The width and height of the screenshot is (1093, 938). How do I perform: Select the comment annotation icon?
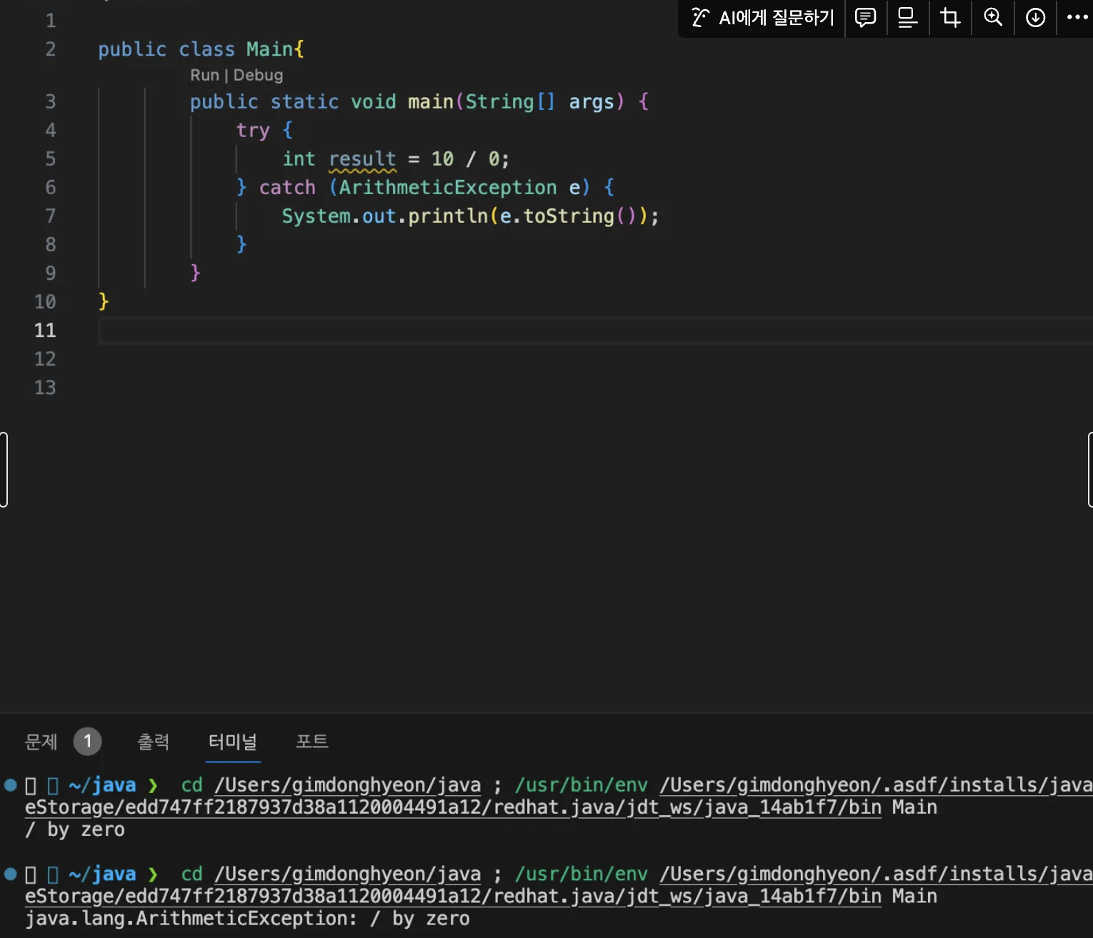[x=865, y=19]
